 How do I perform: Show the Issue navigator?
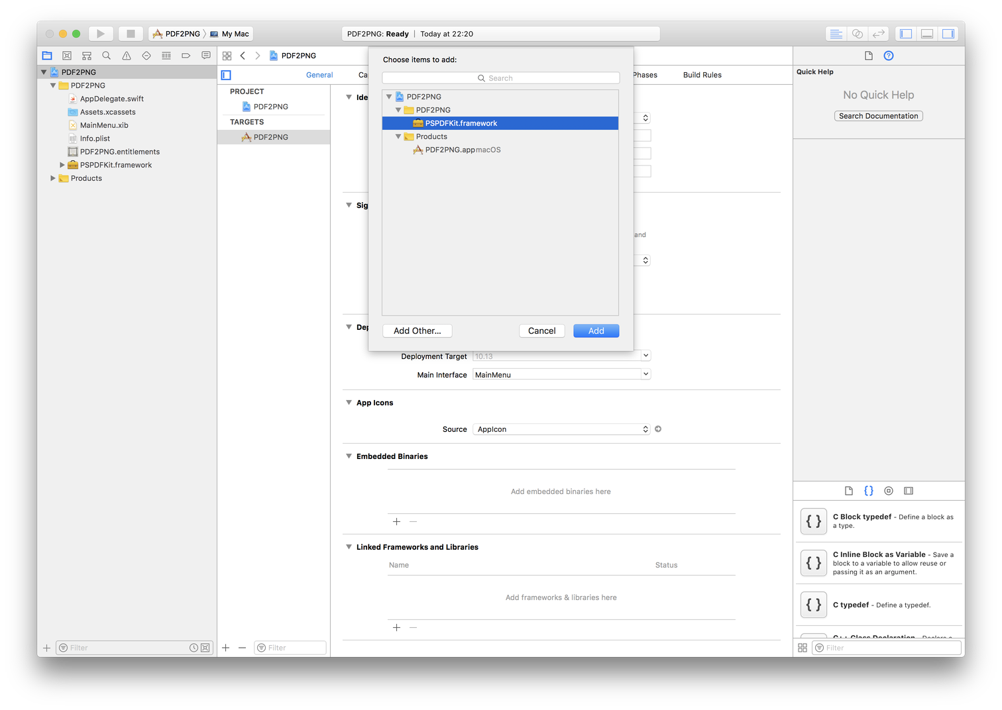(126, 56)
